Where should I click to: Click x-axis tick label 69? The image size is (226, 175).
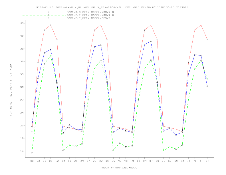tap(176, 161)
